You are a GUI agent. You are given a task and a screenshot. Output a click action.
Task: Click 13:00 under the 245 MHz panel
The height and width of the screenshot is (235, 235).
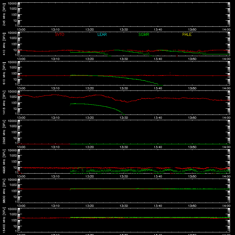tap(21, 30)
